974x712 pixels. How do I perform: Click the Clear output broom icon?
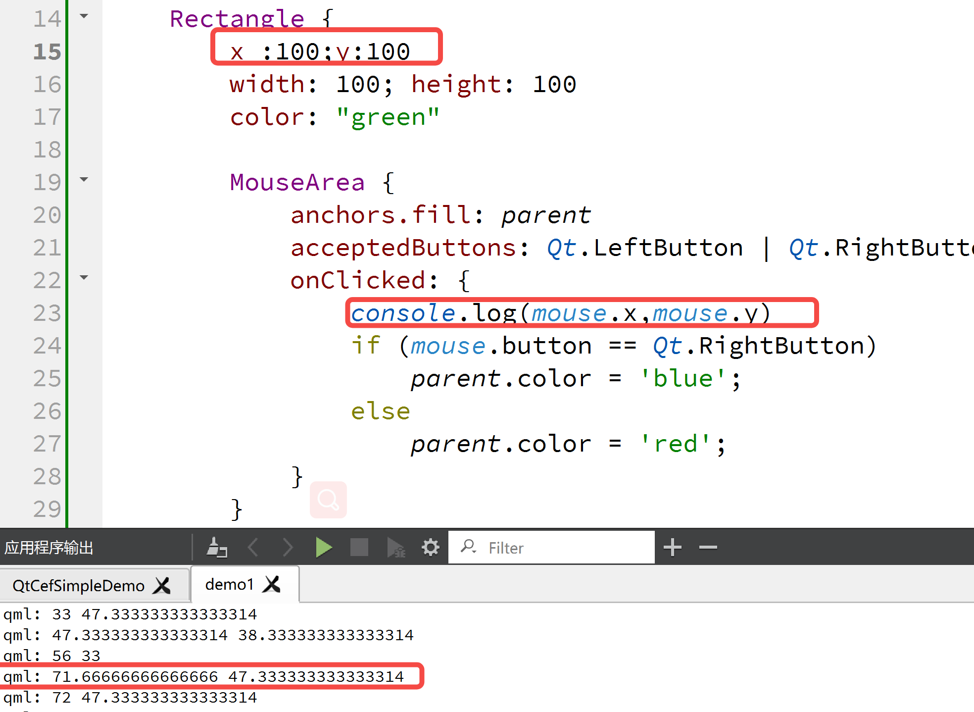216,548
